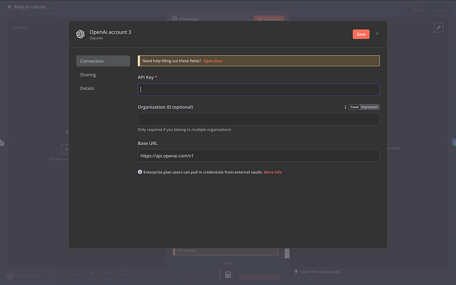Click the fit-to-view icon on canvas toolbar
Viewport: 456px width, 285px height.
(x=75, y=273)
